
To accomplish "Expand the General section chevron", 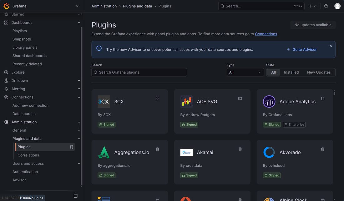I will [79, 130].
